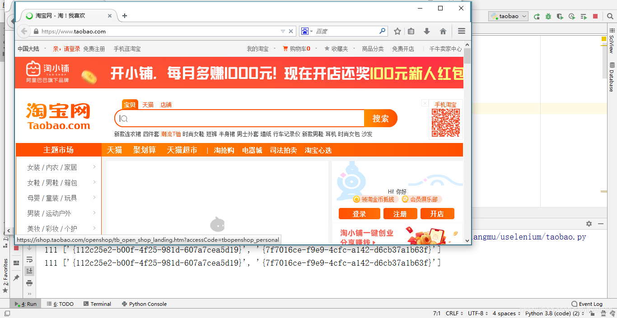Click the Taobao search input box
The width and height of the screenshot is (617, 318).
[239, 118]
